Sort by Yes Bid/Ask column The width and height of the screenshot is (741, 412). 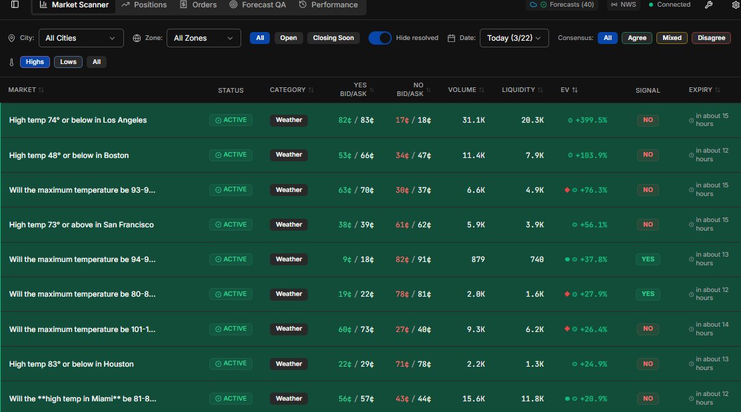click(x=357, y=89)
